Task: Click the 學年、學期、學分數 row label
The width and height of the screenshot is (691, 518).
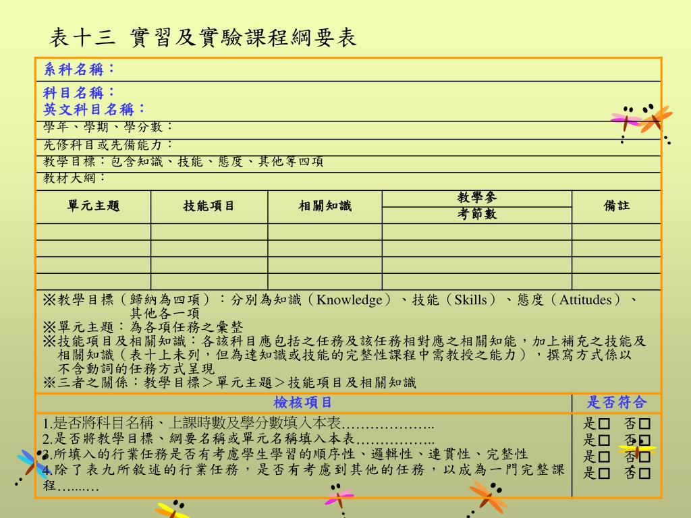Action: click(107, 127)
